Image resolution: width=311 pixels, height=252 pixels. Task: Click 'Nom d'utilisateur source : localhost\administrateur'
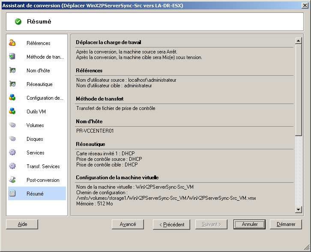click(x=126, y=80)
